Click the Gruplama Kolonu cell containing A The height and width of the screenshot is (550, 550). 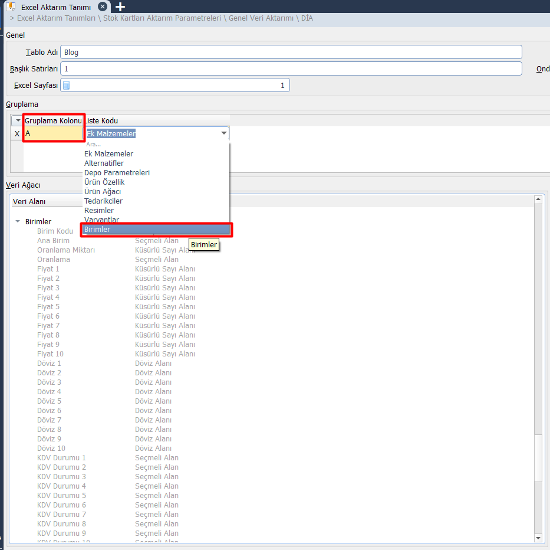click(53, 134)
